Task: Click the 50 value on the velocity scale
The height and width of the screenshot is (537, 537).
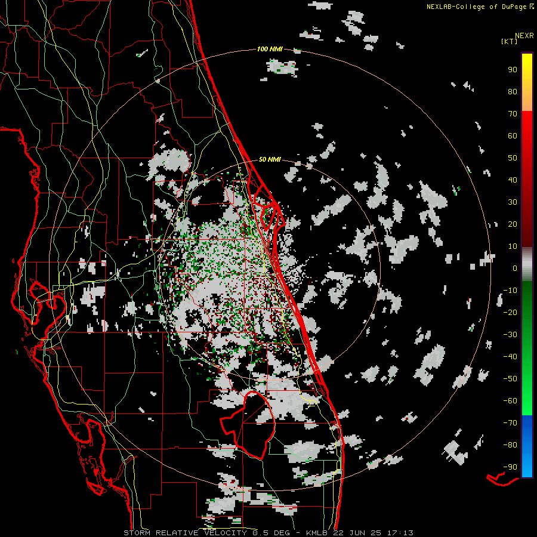Action: [x=513, y=158]
